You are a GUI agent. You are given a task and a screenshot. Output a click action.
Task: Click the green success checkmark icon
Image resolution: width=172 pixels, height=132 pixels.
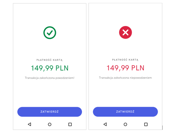50,33
